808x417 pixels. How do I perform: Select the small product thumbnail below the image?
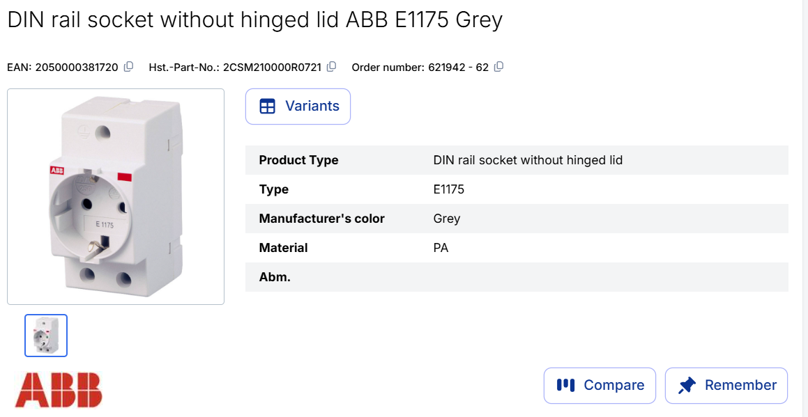click(46, 336)
